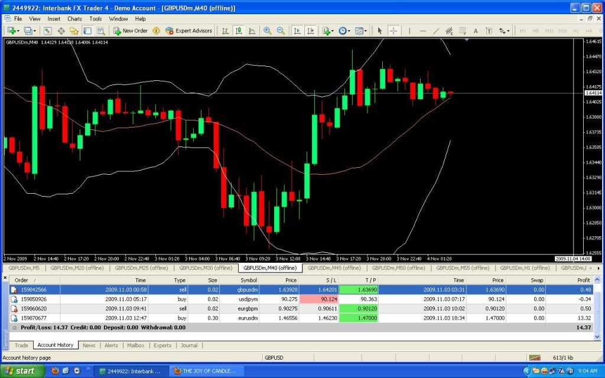605x378 pixels.
Task: Expand the Templates dropdown arrow
Action: tap(366, 31)
